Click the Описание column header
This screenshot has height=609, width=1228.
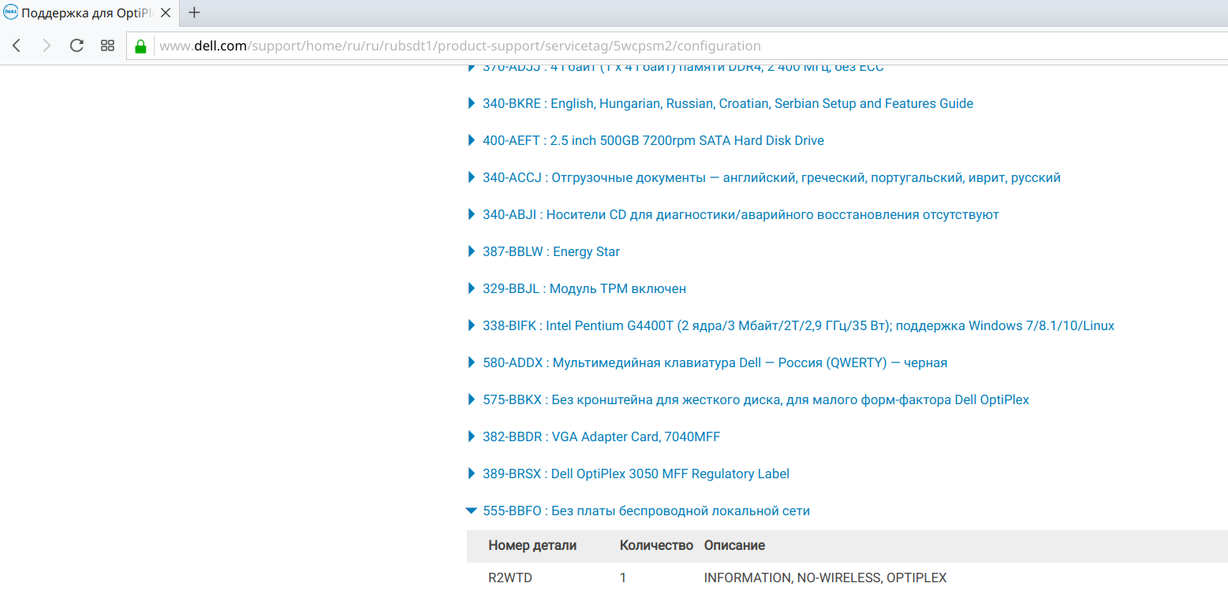point(734,545)
